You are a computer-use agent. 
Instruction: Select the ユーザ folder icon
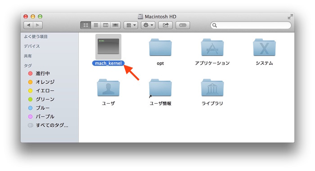coord(108,88)
